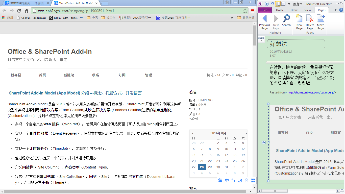
Task: Open the File tab in OneNote
Action: pos(265,10)
